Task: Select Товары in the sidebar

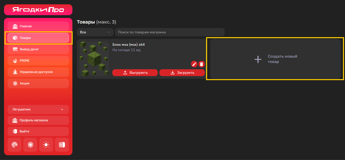Action: (38, 38)
